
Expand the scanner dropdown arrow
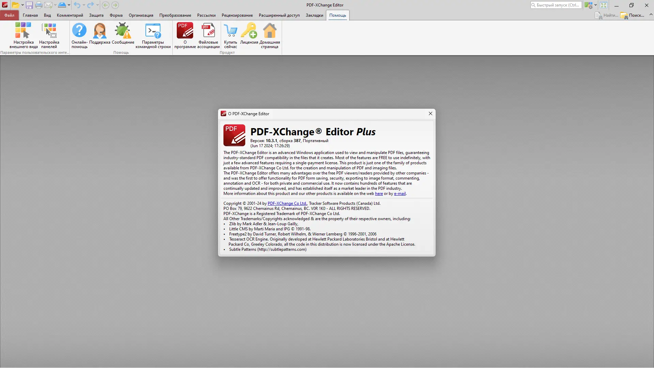69,5
